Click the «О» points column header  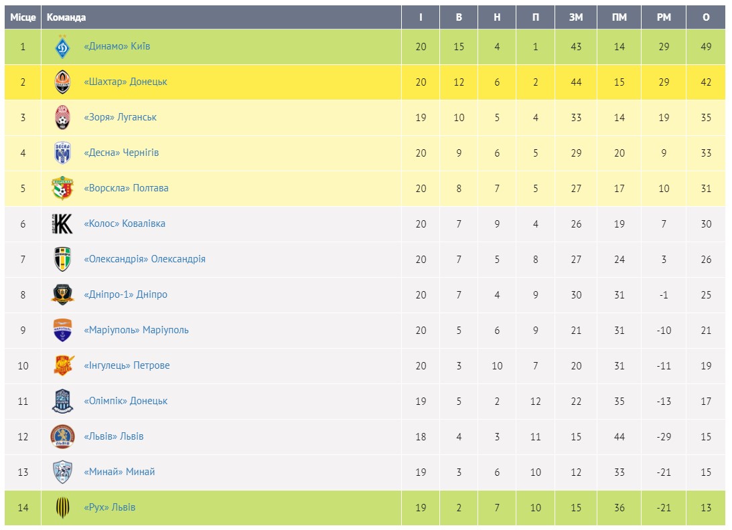click(x=706, y=17)
